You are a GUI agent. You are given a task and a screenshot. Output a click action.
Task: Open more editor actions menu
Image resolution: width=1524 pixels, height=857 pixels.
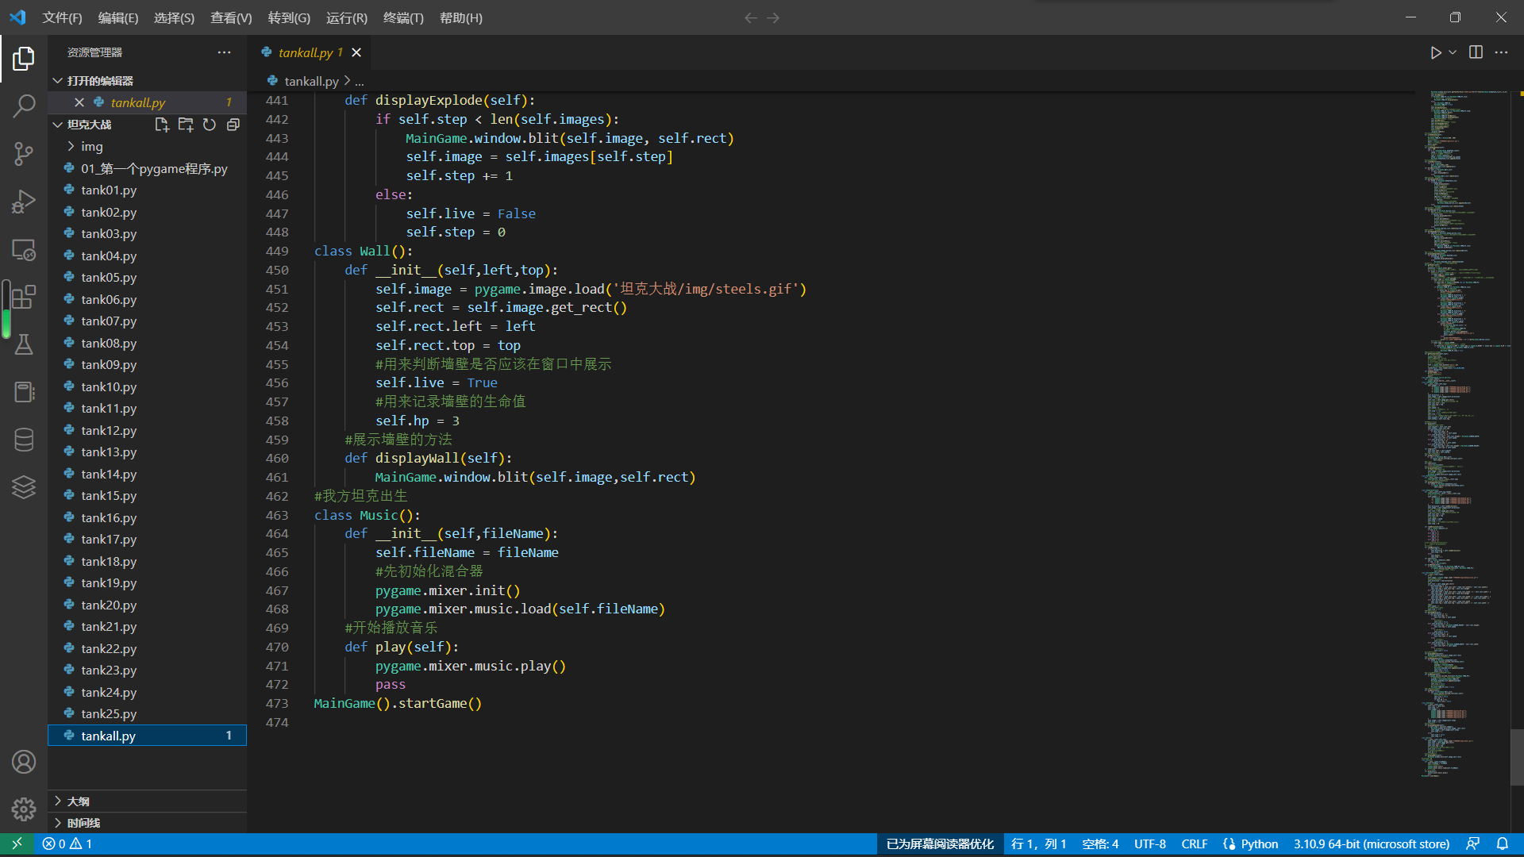click(1501, 52)
